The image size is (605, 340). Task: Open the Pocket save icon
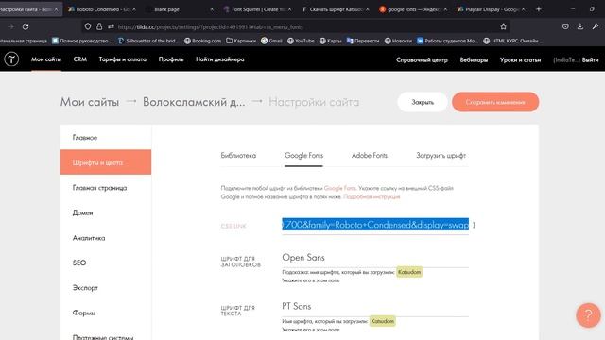pos(565,26)
